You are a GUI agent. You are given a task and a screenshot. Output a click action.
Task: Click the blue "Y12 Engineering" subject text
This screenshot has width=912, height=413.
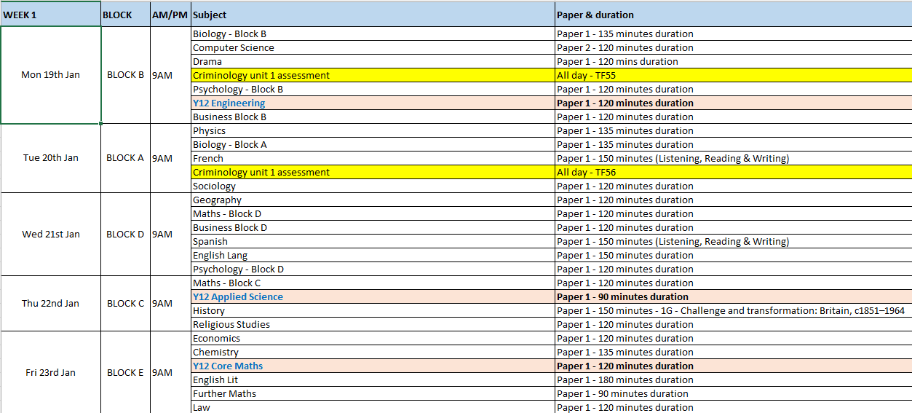pyautogui.click(x=229, y=103)
